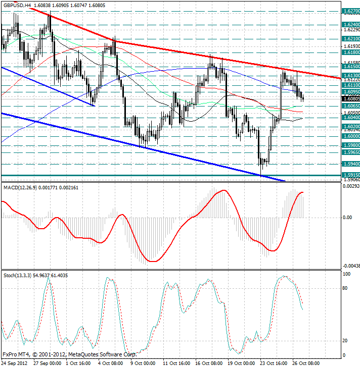Click the 23 Oct 16:00 date label
The width and height of the screenshot is (360, 367).
(274, 363)
